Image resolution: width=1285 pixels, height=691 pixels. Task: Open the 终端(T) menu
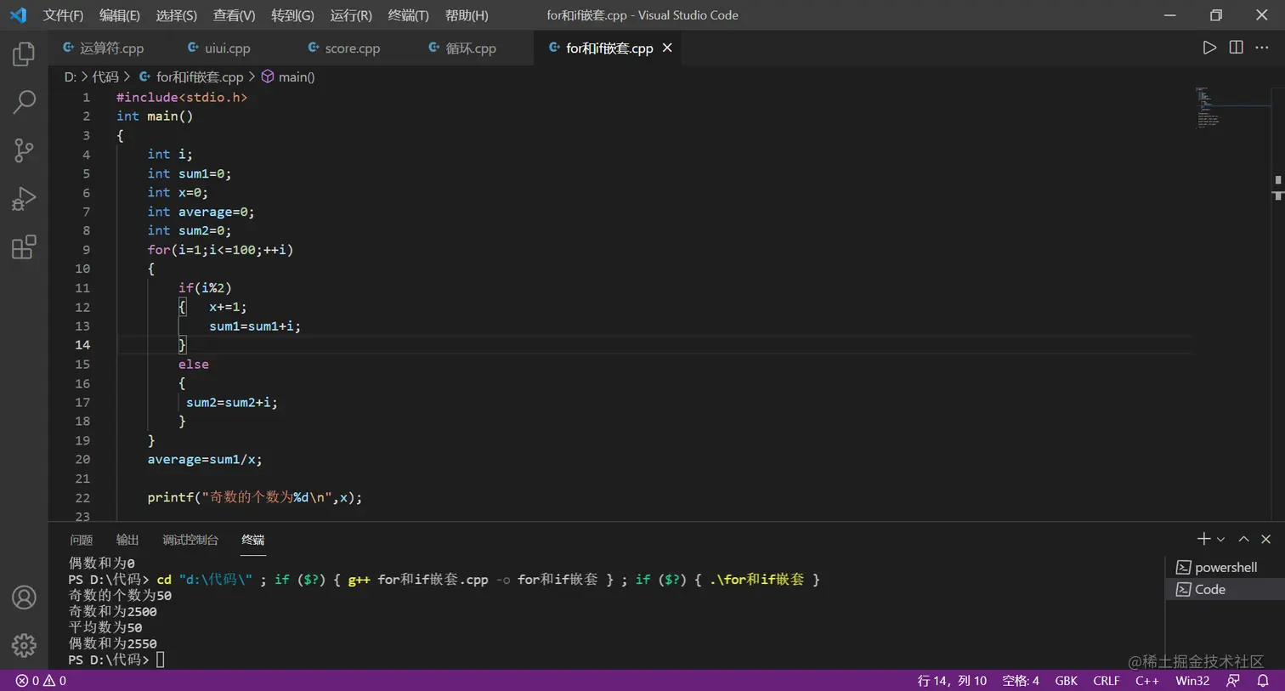point(409,14)
